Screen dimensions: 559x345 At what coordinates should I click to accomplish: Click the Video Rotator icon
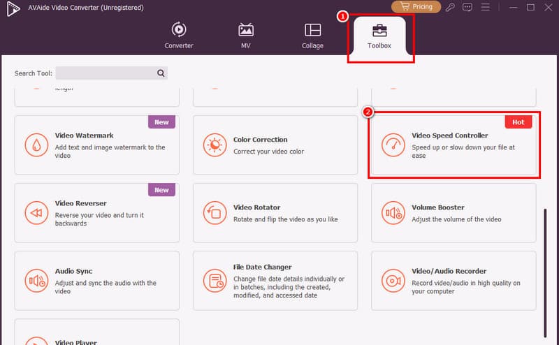click(213, 212)
